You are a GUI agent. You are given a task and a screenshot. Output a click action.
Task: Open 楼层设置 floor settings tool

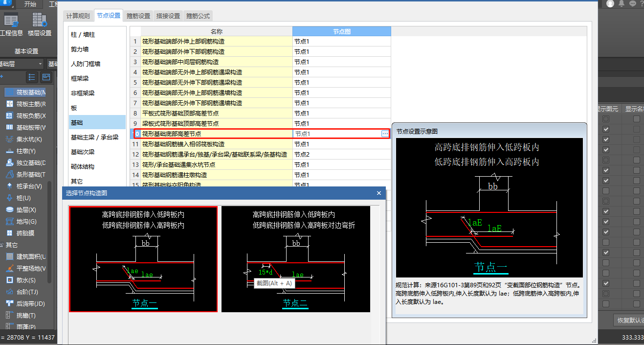click(40, 25)
